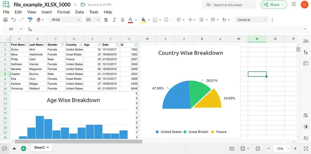Select the Paint Format tool
This screenshot has height=154, width=311.
pyautogui.click(x=30, y=20)
